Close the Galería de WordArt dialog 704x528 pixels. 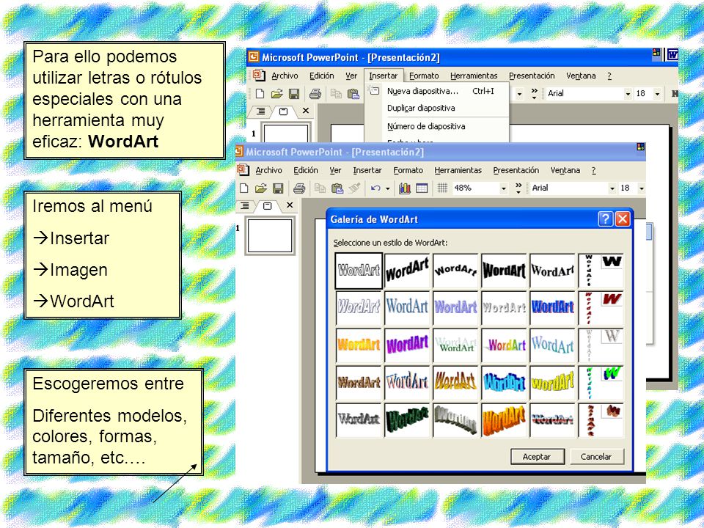pyautogui.click(x=623, y=219)
